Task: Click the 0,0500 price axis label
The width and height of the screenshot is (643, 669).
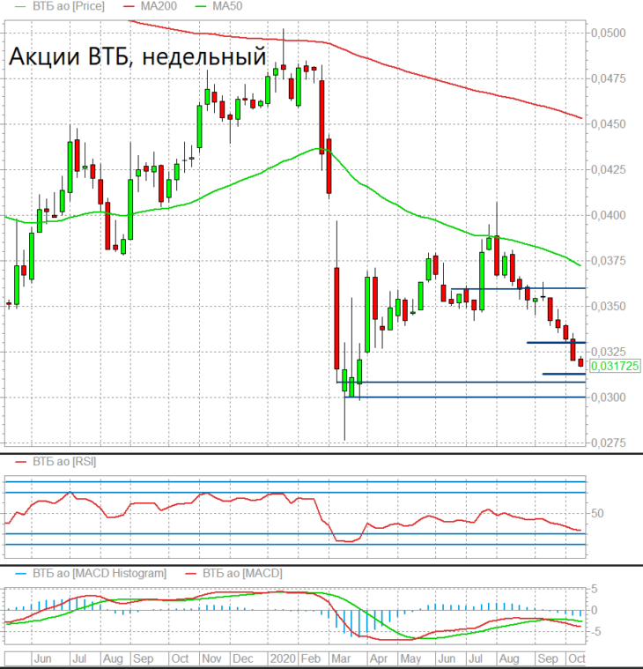Action: [x=609, y=33]
